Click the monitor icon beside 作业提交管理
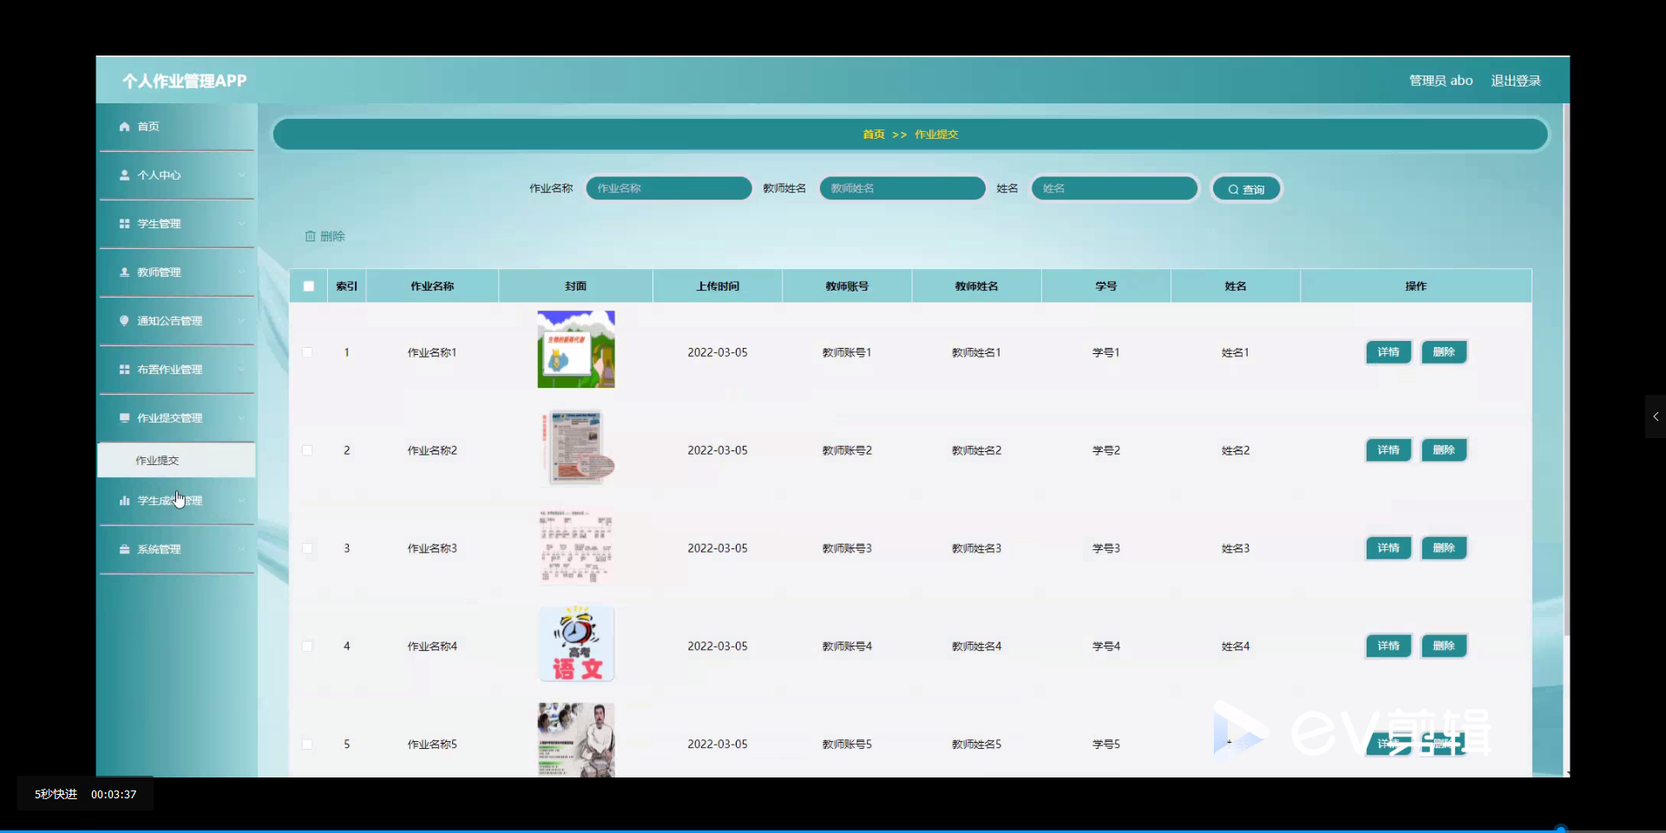The image size is (1666, 833). (x=124, y=418)
